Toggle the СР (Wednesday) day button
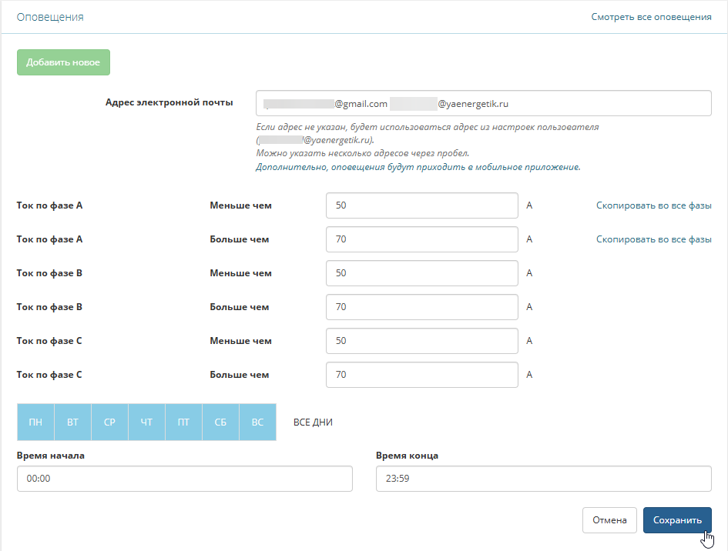Viewport: 728px width, 551px height. pyautogui.click(x=109, y=422)
